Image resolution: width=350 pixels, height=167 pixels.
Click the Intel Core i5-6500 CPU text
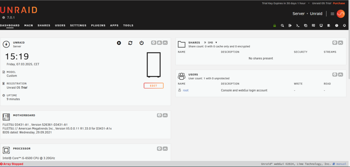point(29,158)
